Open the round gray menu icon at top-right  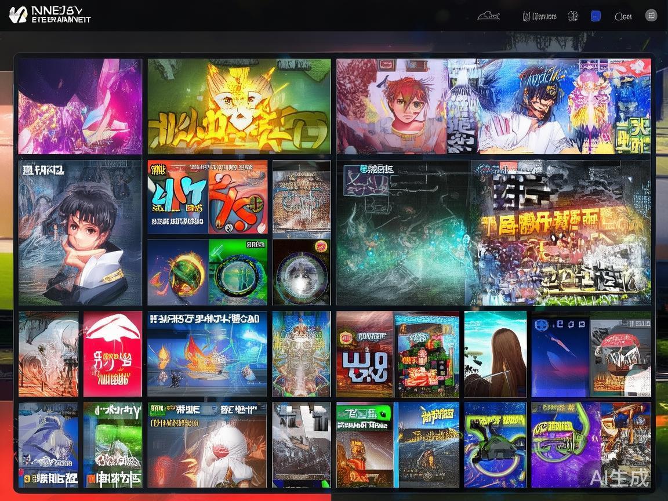(x=651, y=16)
